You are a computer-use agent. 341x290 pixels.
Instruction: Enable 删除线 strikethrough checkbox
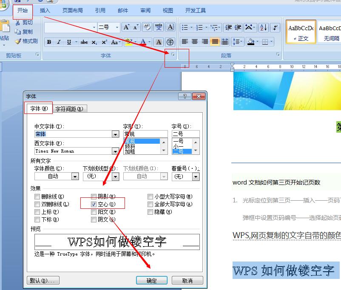(37, 197)
